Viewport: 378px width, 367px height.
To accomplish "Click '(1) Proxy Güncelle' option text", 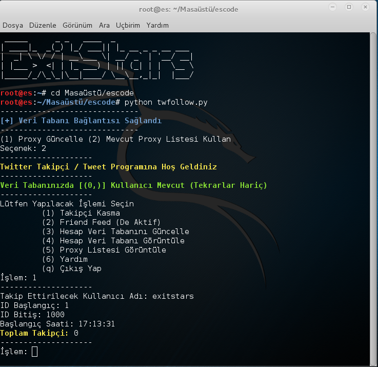I will (x=42, y=139).
